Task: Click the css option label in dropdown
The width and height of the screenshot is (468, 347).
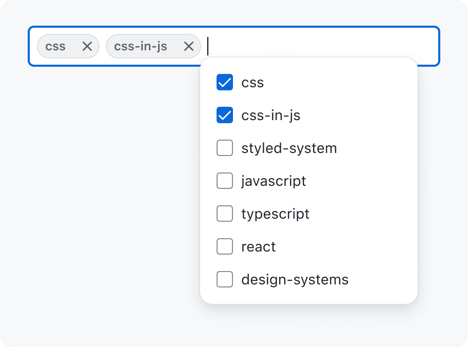Action: click(252, 83)
